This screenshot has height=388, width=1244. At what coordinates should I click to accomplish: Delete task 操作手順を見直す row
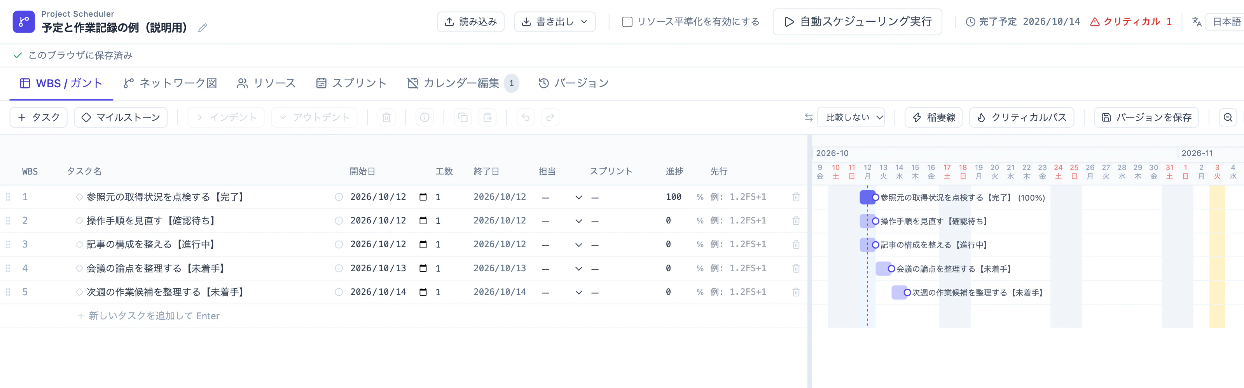point(796,221)
